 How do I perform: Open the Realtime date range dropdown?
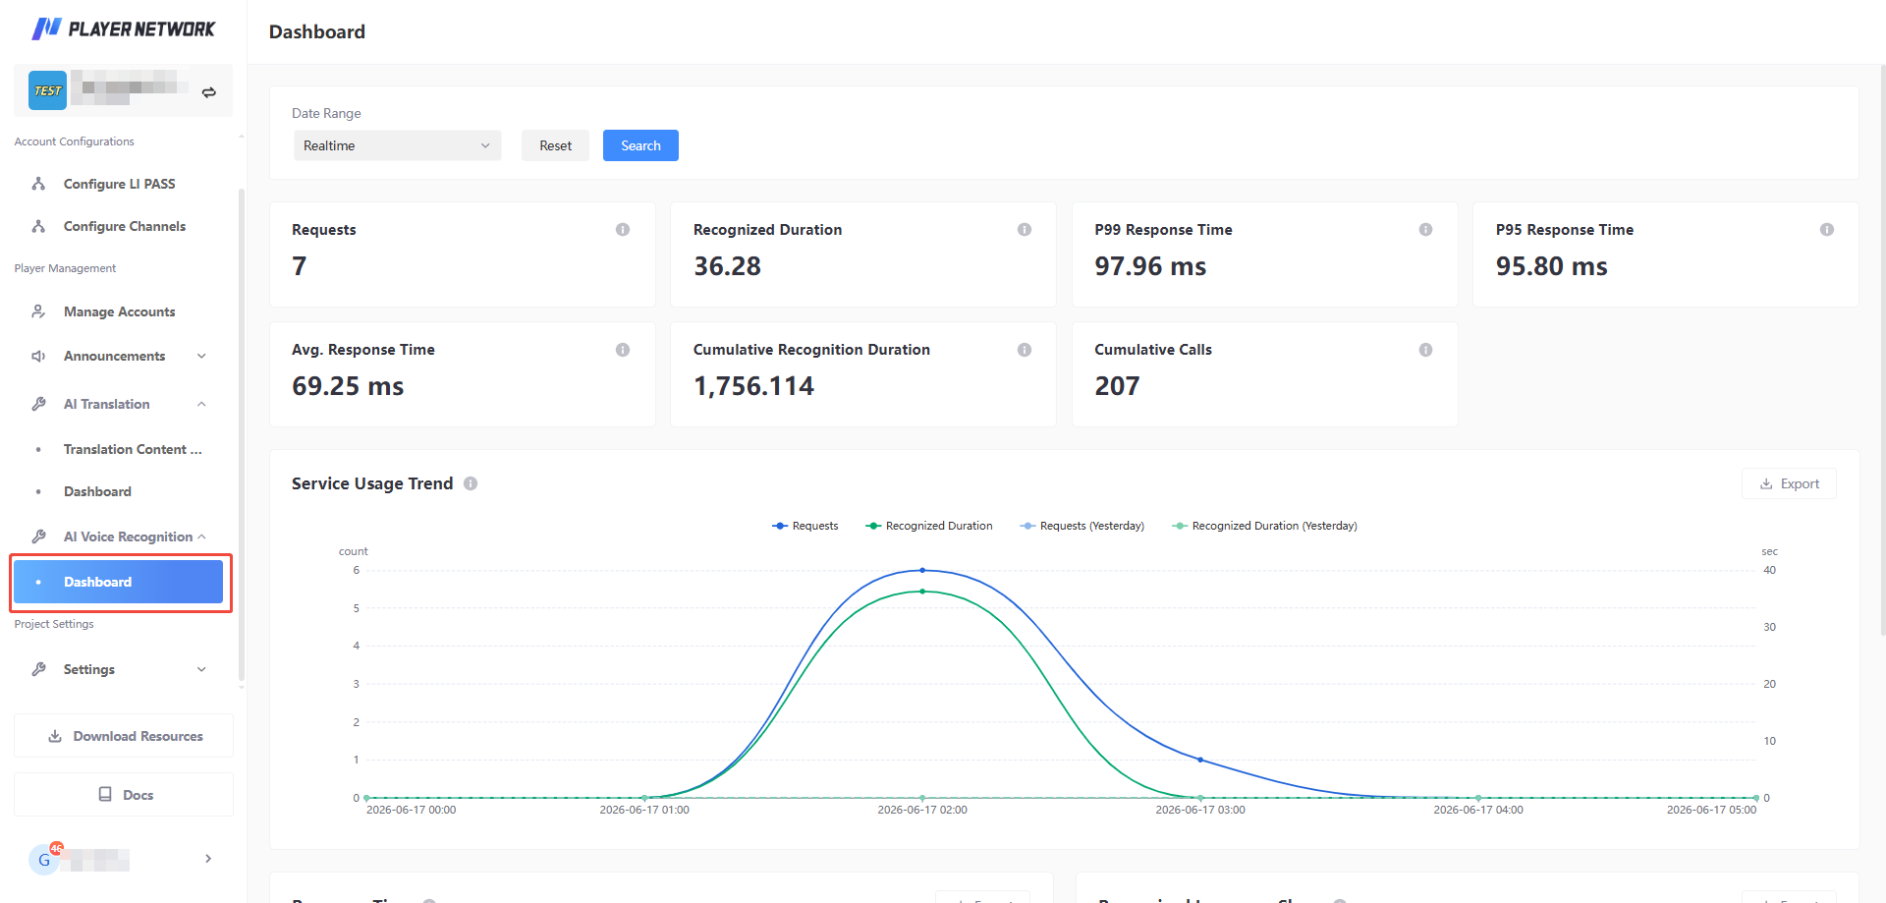click(x=397, y=145)
